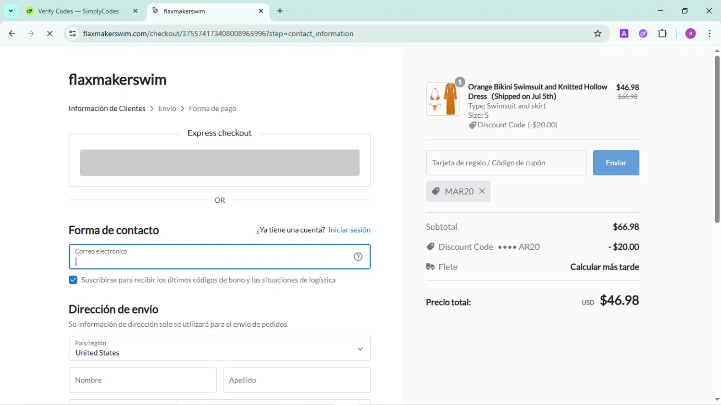This screenshot has height=405, width=721.
Task: Go to Envío breadcrumb step
Action: 167,109
